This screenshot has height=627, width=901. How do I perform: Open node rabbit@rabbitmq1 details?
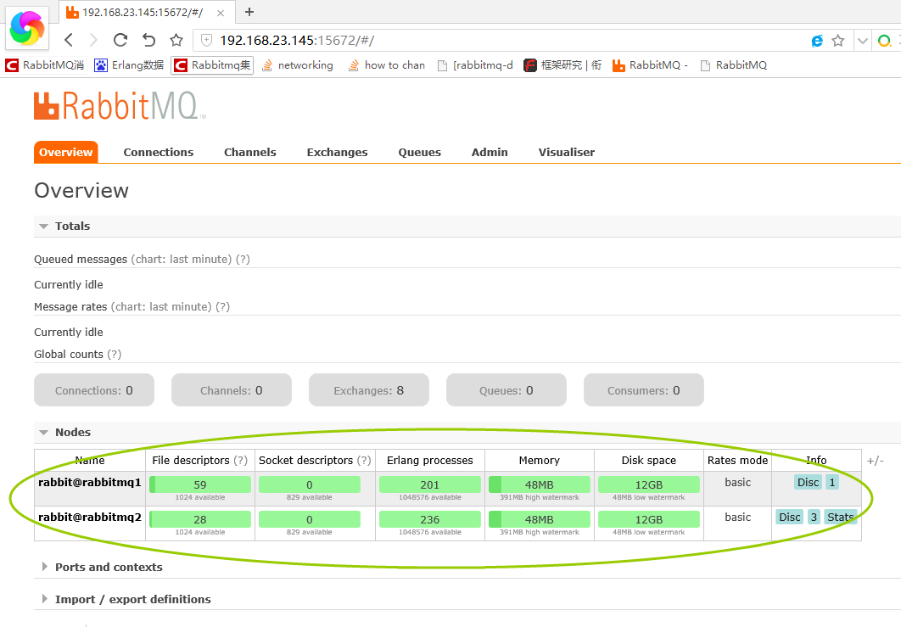90,482
